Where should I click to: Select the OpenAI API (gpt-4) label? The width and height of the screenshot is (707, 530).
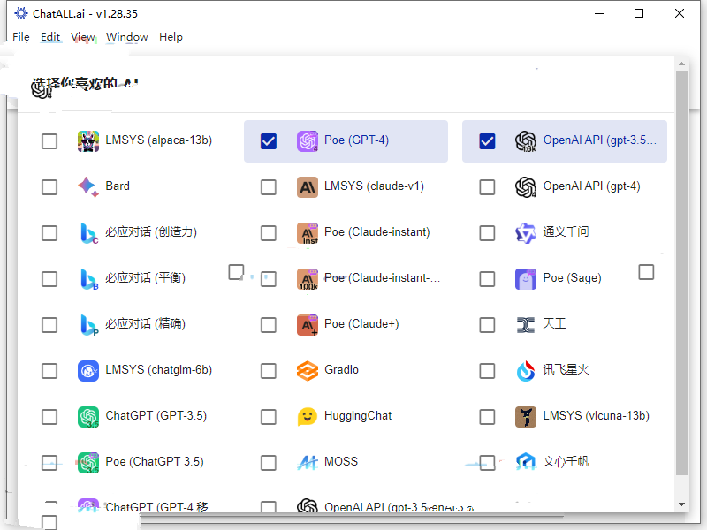591,186
